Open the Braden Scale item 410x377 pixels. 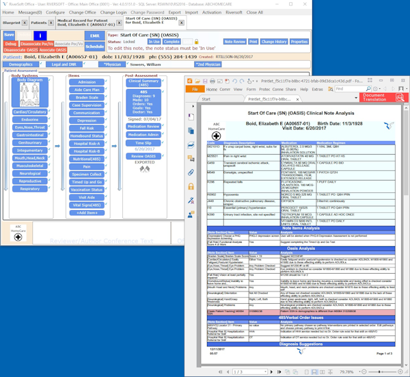pos(87,97)
